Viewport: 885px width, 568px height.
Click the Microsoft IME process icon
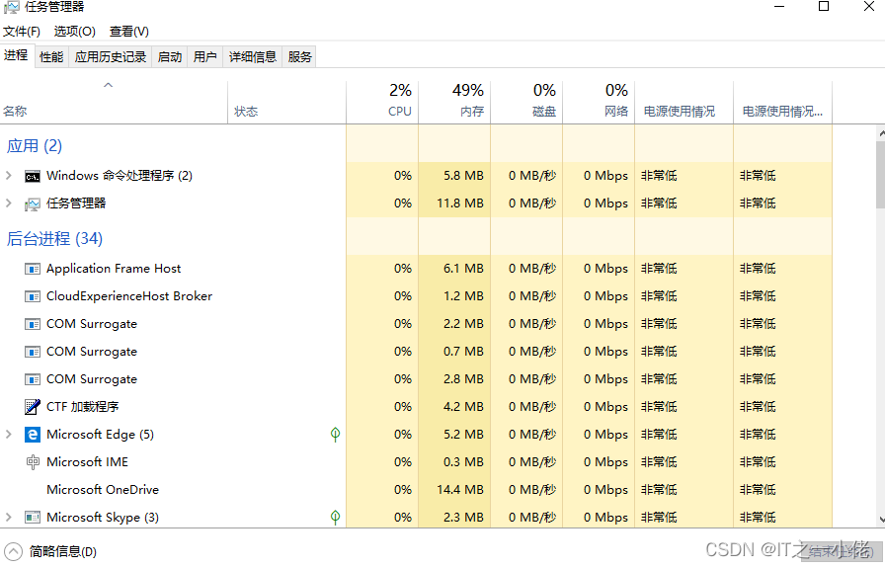click(33, 462)
